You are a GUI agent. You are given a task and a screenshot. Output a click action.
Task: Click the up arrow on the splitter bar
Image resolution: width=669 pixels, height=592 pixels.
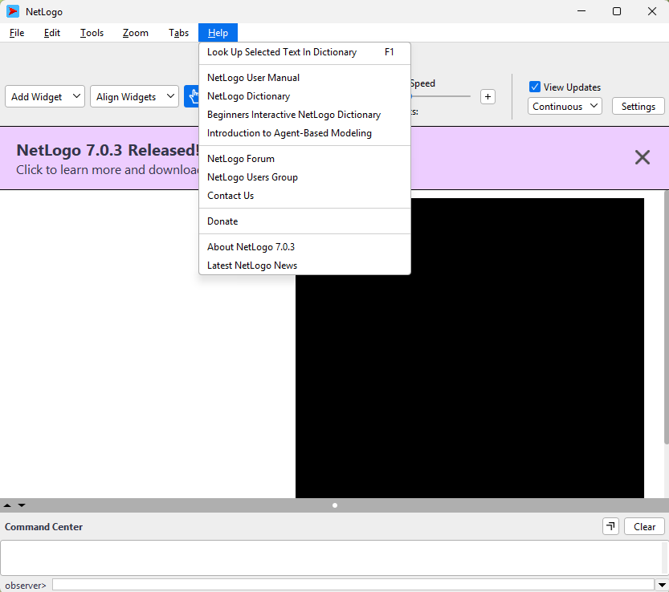pyautogui.click(x=8, y=505)
